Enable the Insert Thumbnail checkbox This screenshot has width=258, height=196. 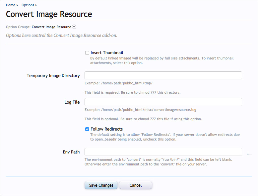pyautogui.click(x=87, y=53)
